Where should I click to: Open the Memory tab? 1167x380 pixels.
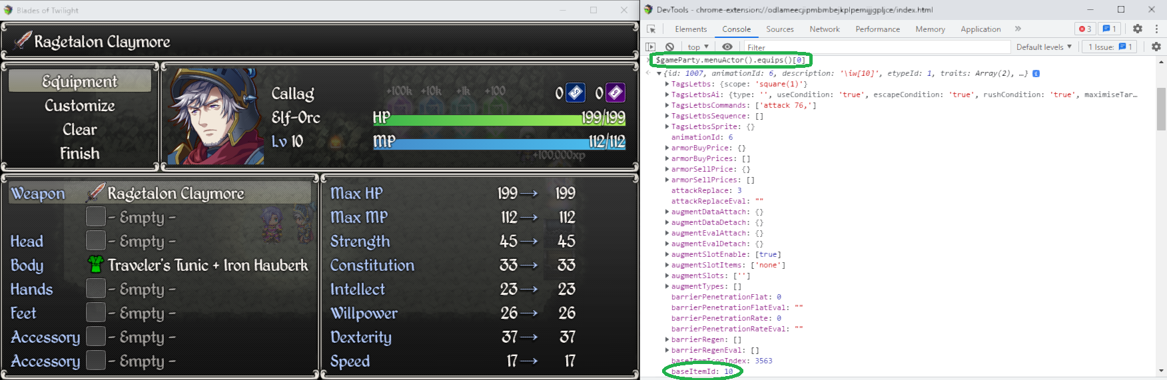tap(931, 29)
